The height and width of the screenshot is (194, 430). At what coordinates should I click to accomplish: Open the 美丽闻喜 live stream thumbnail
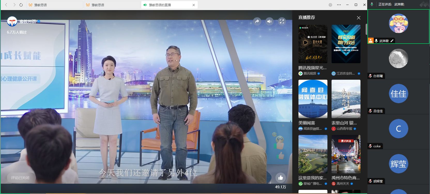point(313,99)
